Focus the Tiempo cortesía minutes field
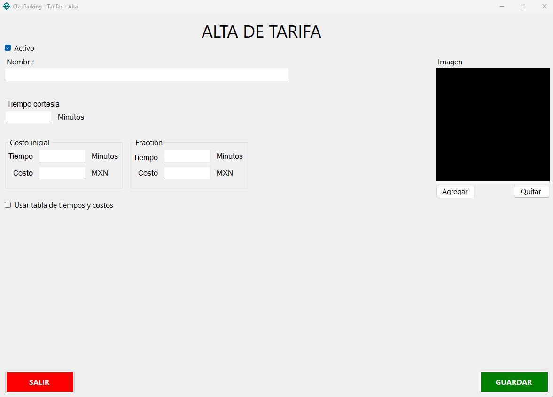This screenshot has height=397, width=553. click(x=28, y=117)
